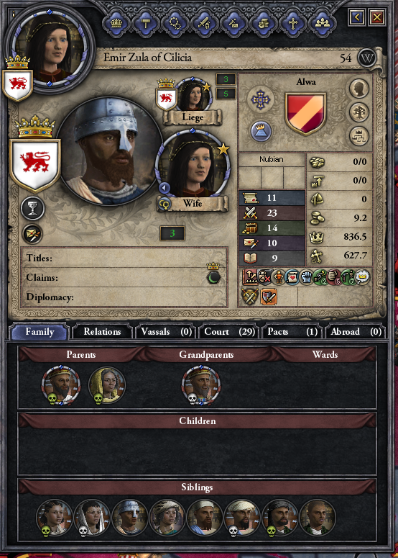Open the religion cross icon in top bar
Screen dimensions: 398x558
293,23
